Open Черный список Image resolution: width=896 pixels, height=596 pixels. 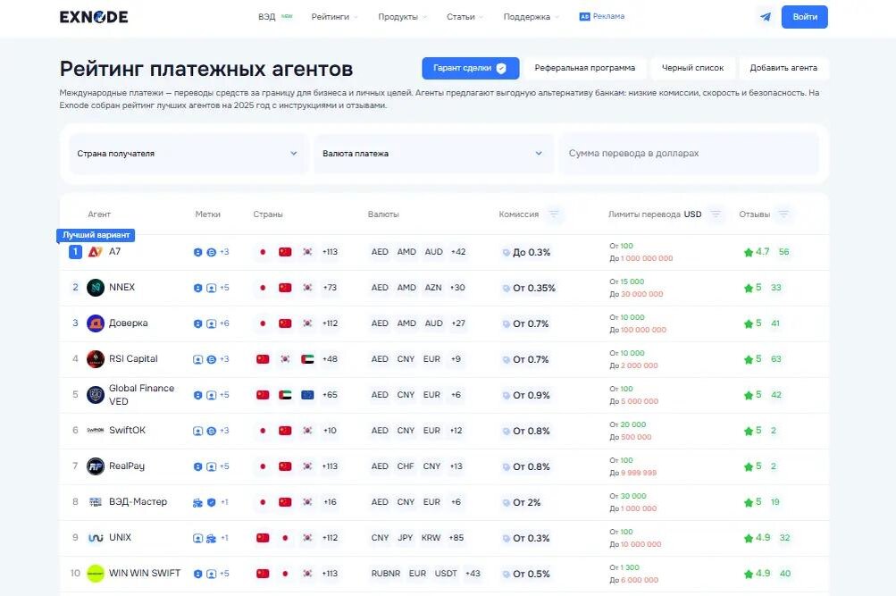[x=692, y=68]
